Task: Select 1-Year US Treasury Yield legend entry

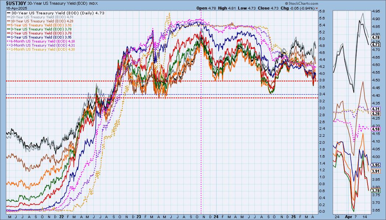Action: point(39,37)
